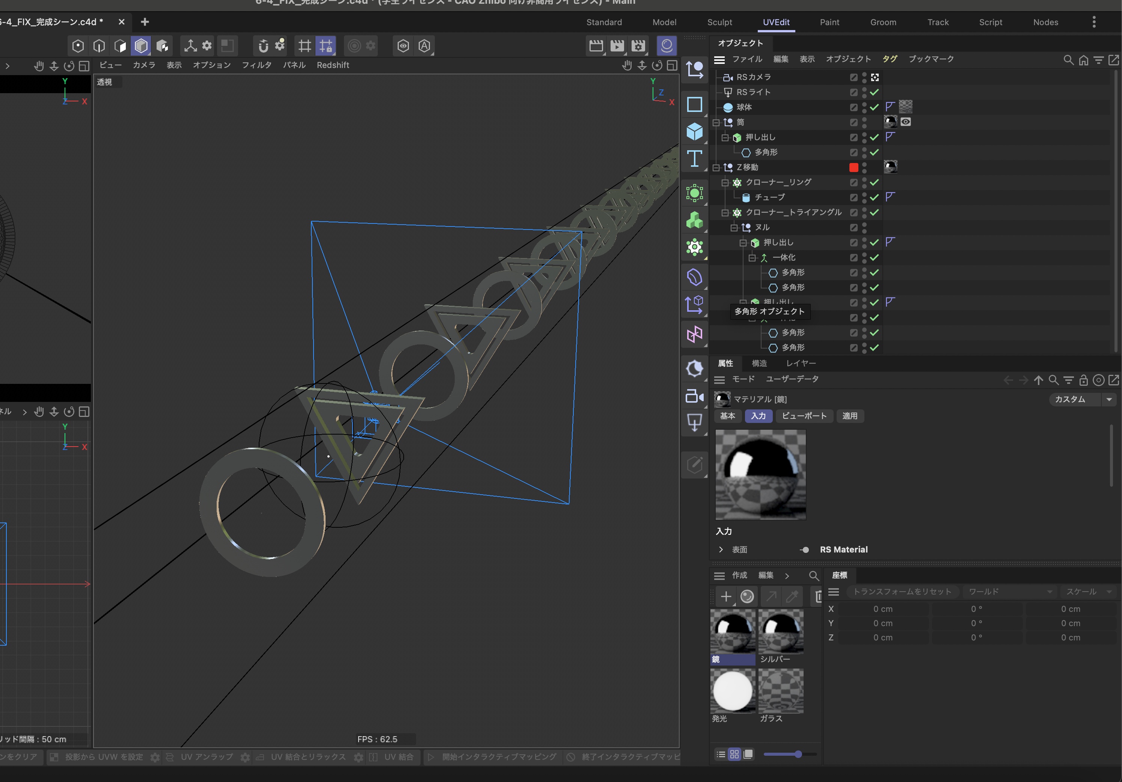Expand the 表面 section arrow
The image size is (1122, 782).
721,550
